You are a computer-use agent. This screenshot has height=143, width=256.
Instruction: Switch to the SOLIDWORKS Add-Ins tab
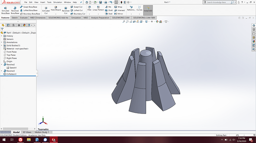point(58,18)
